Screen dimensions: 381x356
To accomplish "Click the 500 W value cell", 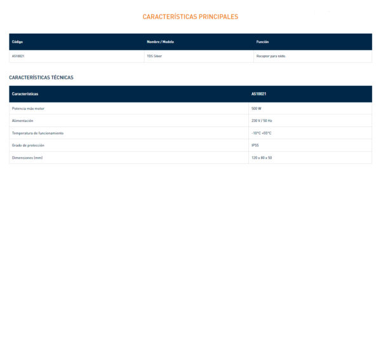I will click(x=257, y=109).
